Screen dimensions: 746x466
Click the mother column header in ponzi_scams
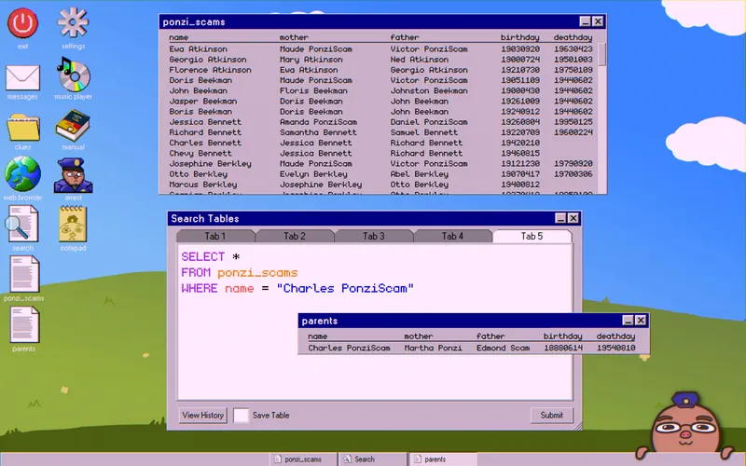point(294,37)
